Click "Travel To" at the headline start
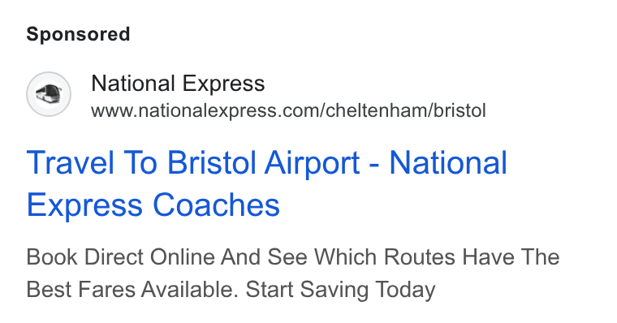617x323 pixels. pyautogui.click(x=92, y=162)
